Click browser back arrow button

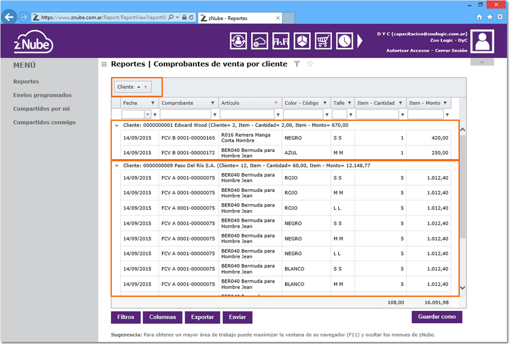tap(8, 16)
